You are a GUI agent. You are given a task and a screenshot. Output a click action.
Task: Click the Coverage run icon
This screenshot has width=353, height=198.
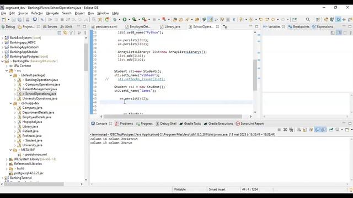[135, 20]
